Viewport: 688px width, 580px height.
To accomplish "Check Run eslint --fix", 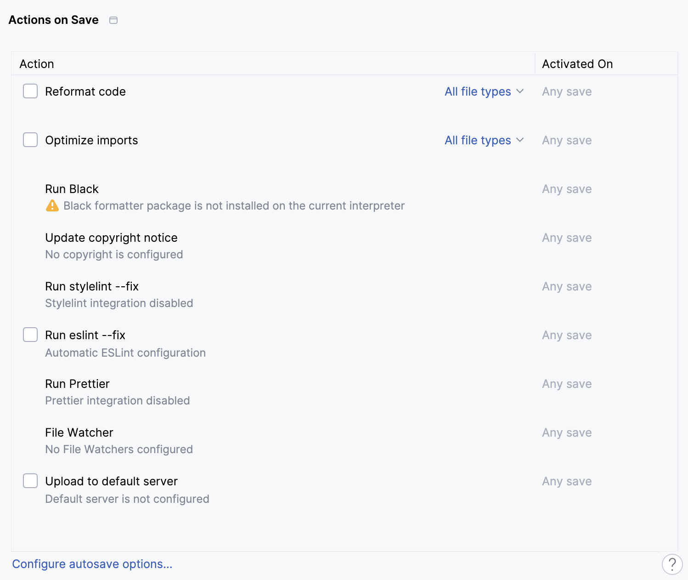I will tap(30, 335).
